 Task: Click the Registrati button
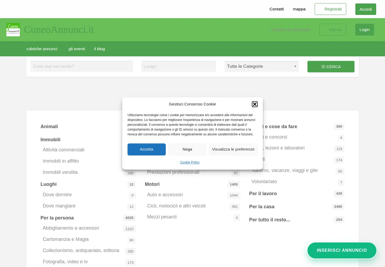point(330,9)
